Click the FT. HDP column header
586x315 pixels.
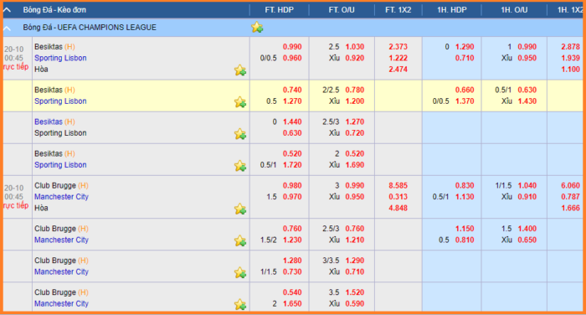coord(279,10)
